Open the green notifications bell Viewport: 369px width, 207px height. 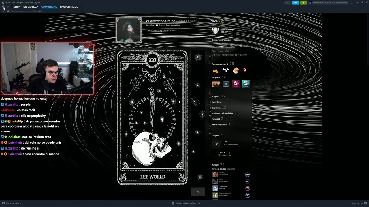pos(303,3)
